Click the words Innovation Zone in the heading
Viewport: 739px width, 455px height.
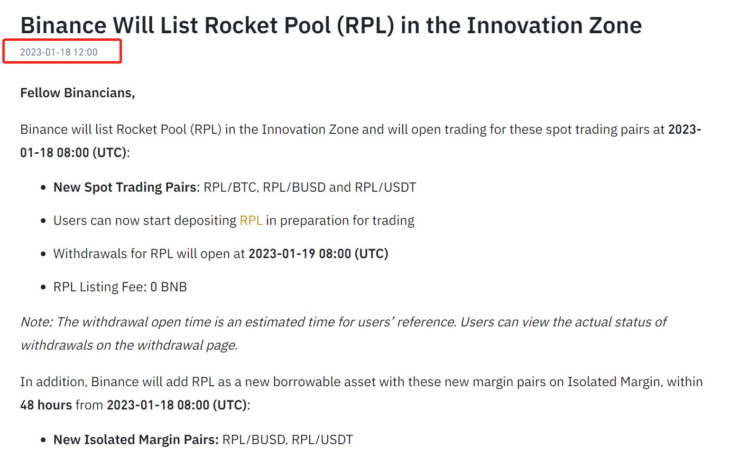coord(554,25)
